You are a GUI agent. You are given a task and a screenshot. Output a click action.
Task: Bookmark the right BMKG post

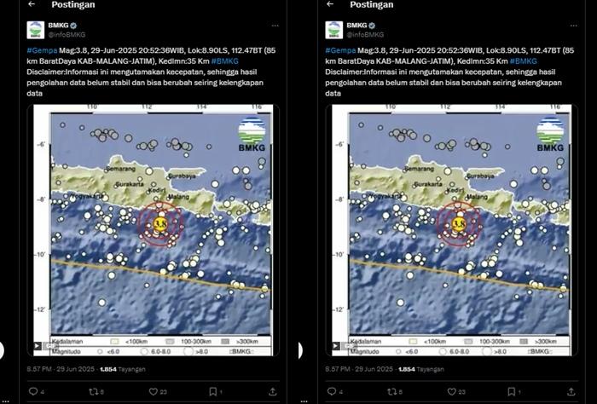(x=512, y=391)
